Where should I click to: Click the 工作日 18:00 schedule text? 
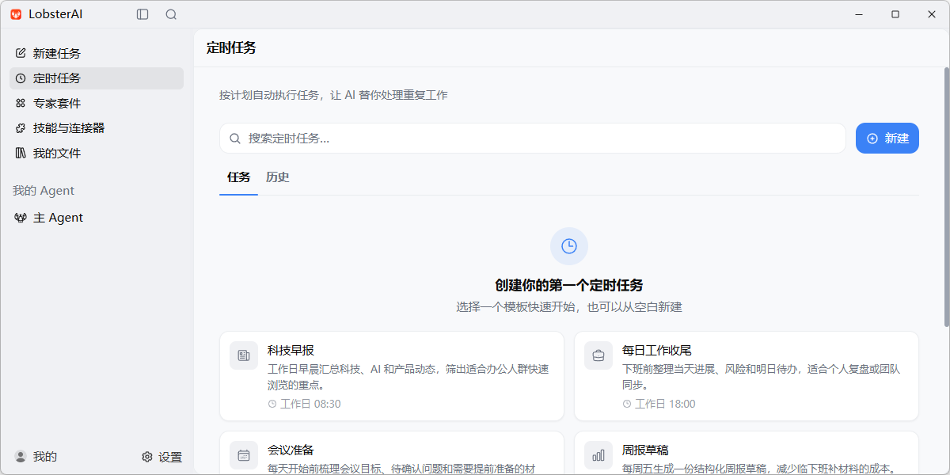tap(665, 404)
